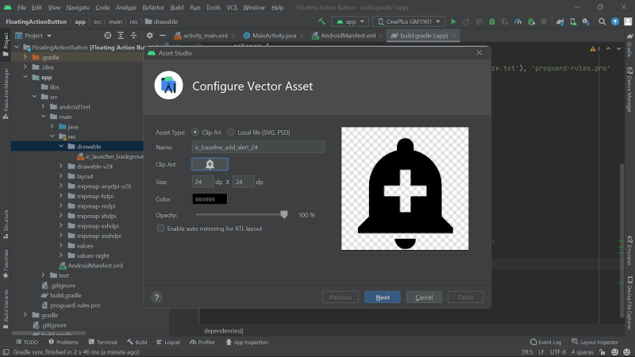The width and height of the screenshot is (635, 357).
Task: Open the Project view dropdown
Action: pyautogui.click(x=33, y=36)
